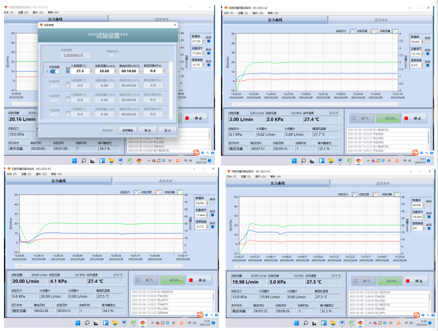Click 停止 button in the 4.1 KPa window
The image size is (438, 331).
coord(199,280)
